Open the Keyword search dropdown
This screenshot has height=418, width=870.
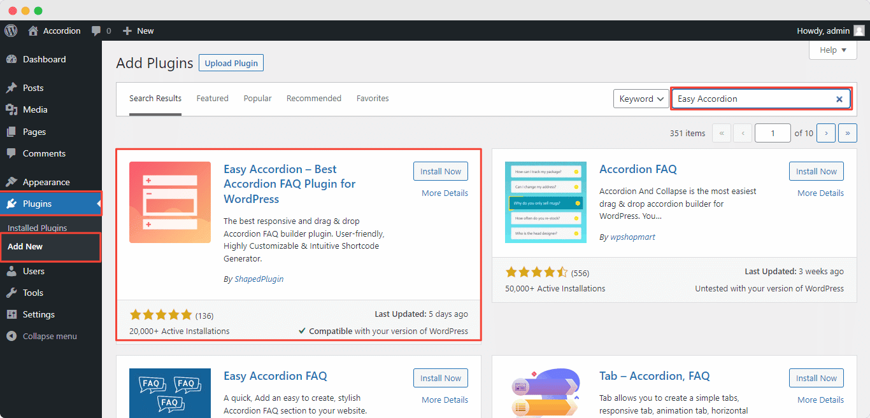click(x=641, y=99)
